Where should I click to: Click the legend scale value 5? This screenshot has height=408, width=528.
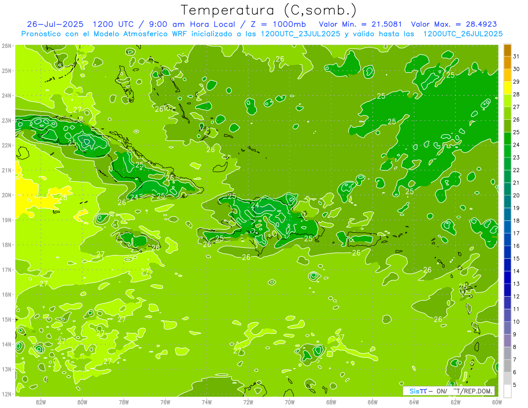pos(516,385)
